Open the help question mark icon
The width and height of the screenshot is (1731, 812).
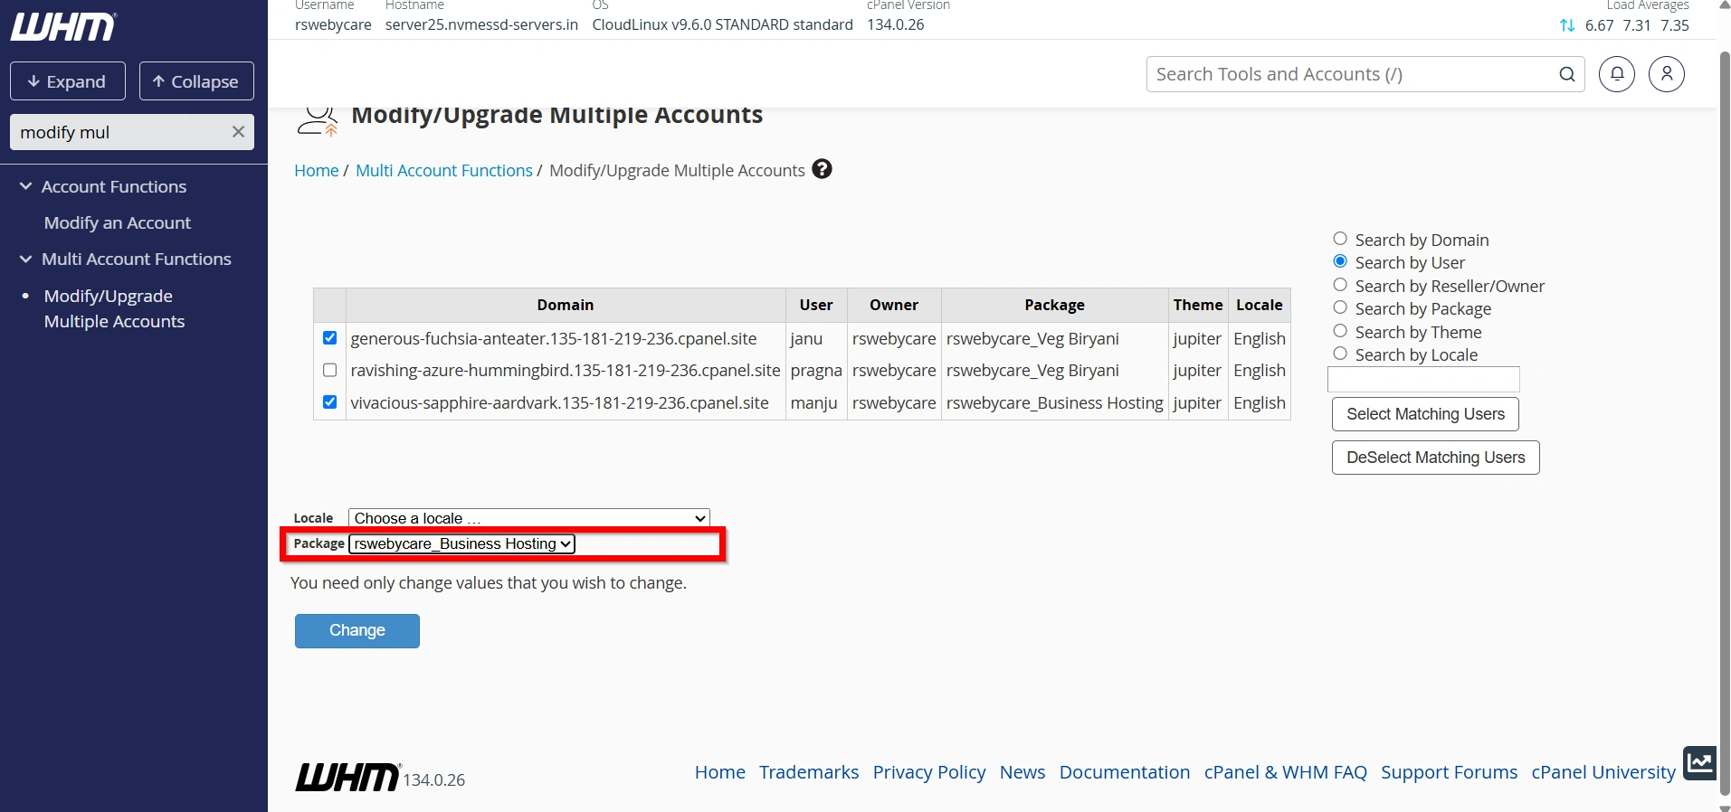[x=822, y=169]
